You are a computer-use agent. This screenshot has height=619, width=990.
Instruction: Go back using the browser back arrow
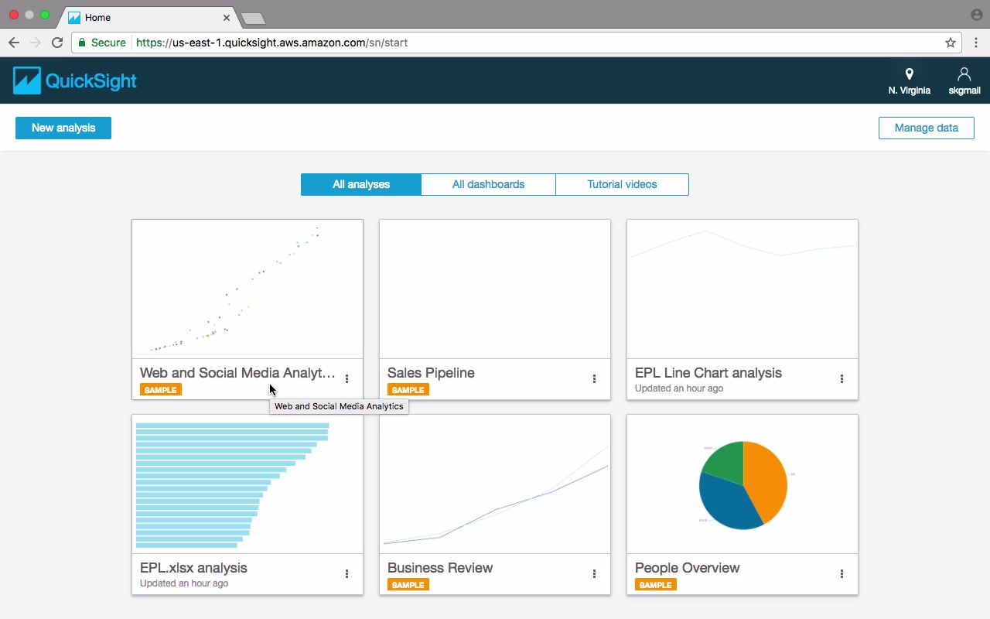click(x=14, y=43)
